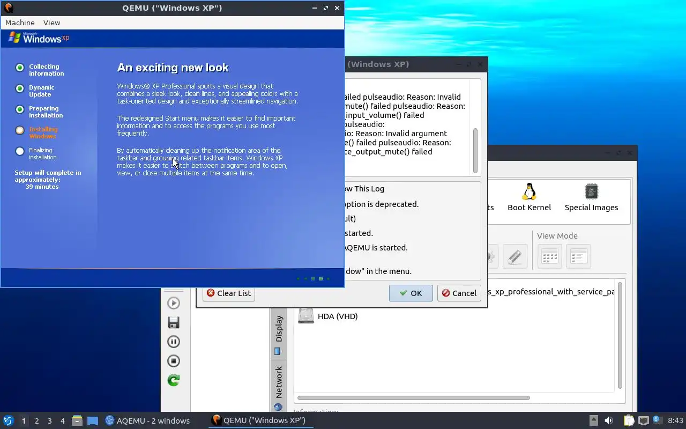Click the device list horizontal scrollbar
Viewport: 686px width, 429px height.
click(x=413, y=397)
